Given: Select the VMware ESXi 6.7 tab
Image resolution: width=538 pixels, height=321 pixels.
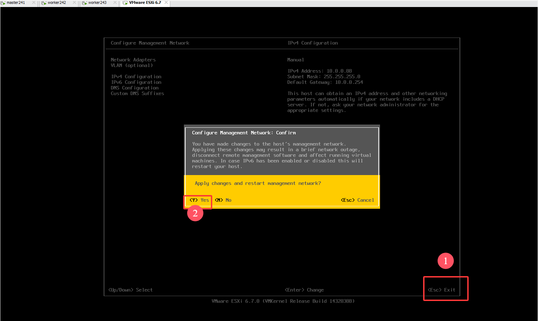Looking at the screenshot, I should point(145,2).
